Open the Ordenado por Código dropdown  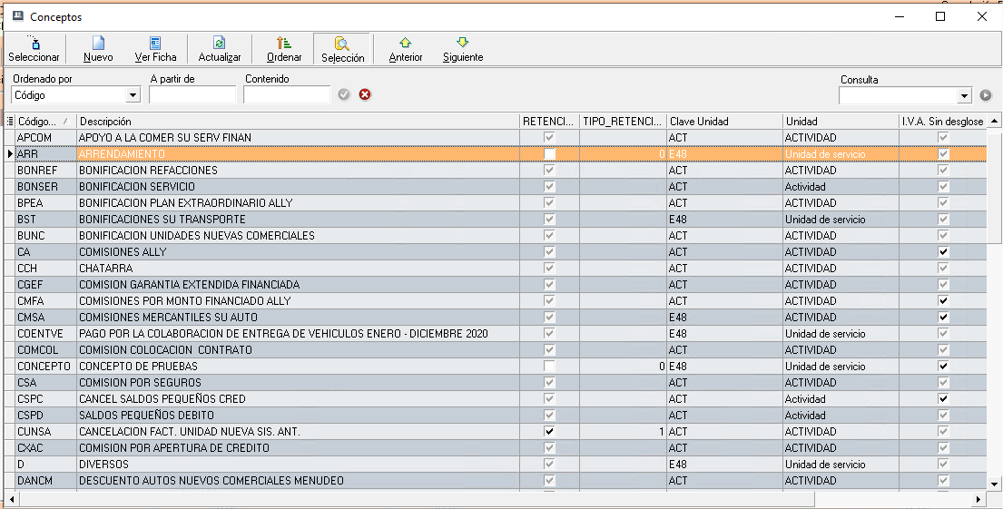click(x=133, y=95)
